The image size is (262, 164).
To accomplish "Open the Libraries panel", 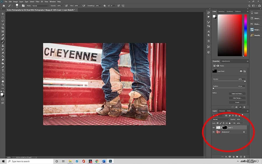I will coord(256,18).
